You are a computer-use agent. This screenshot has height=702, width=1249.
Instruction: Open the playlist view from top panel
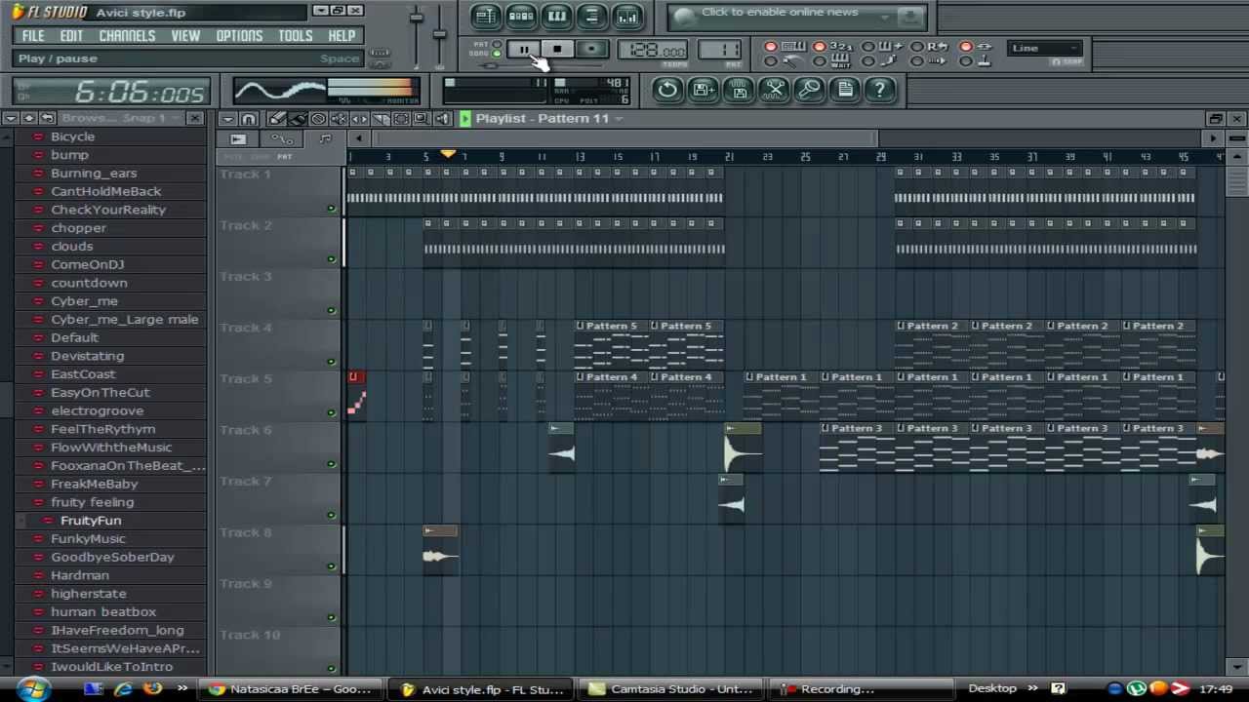tap(485, 16)
